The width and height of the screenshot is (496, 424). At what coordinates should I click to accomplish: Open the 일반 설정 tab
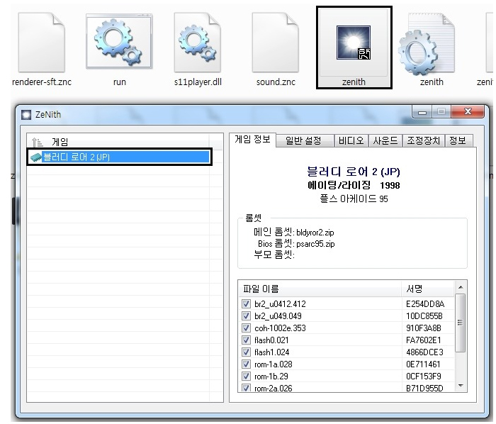point(303,140)
